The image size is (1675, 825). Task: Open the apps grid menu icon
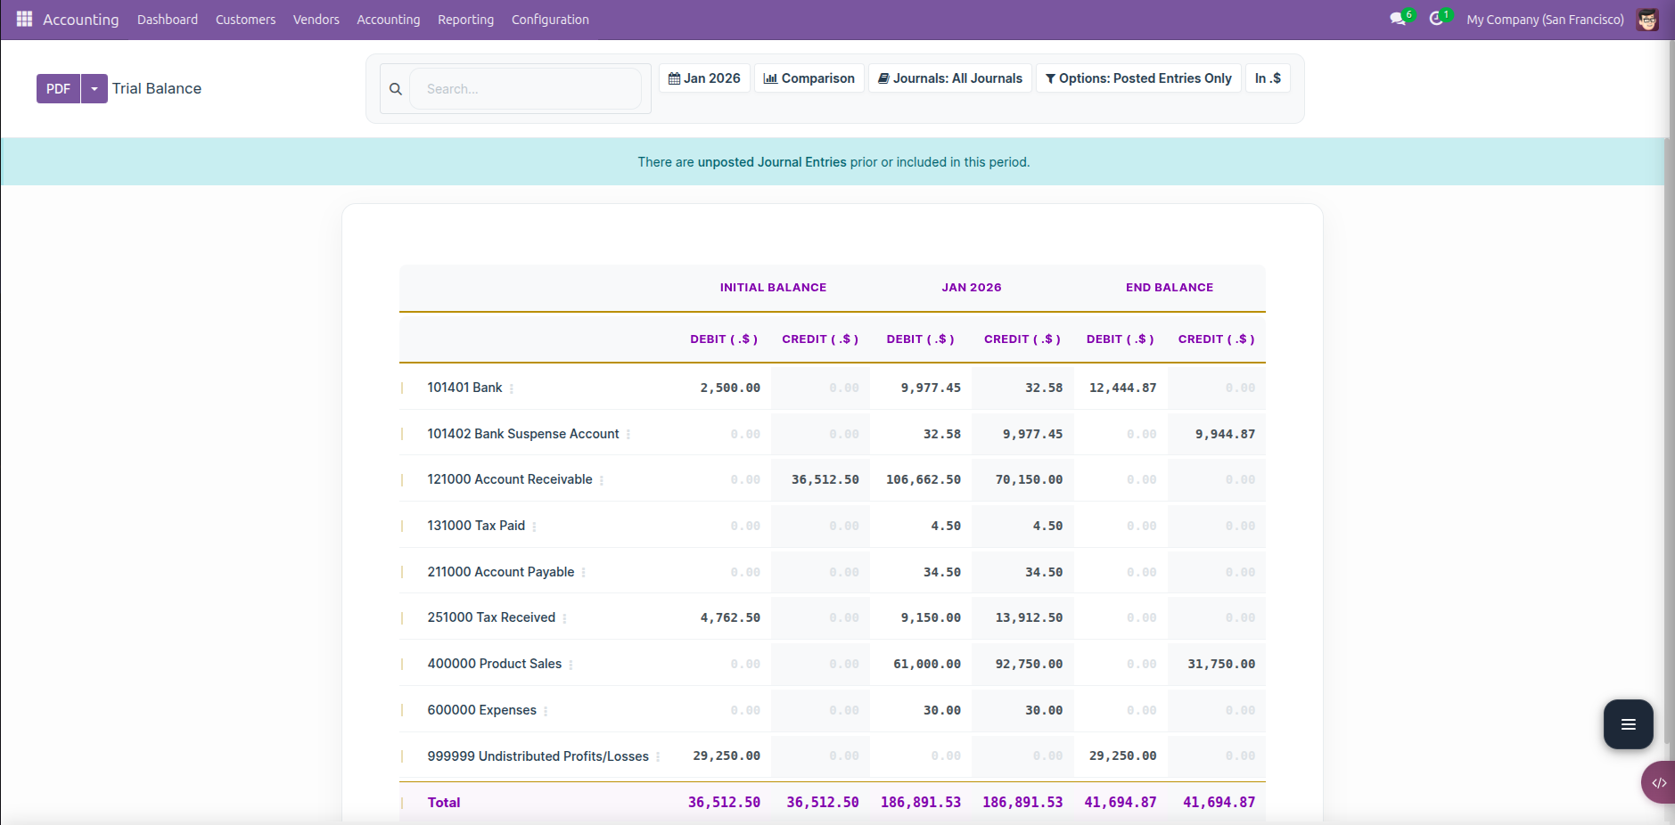coord(24,19)
